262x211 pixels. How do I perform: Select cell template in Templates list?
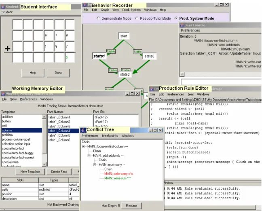tap(22, 126)
